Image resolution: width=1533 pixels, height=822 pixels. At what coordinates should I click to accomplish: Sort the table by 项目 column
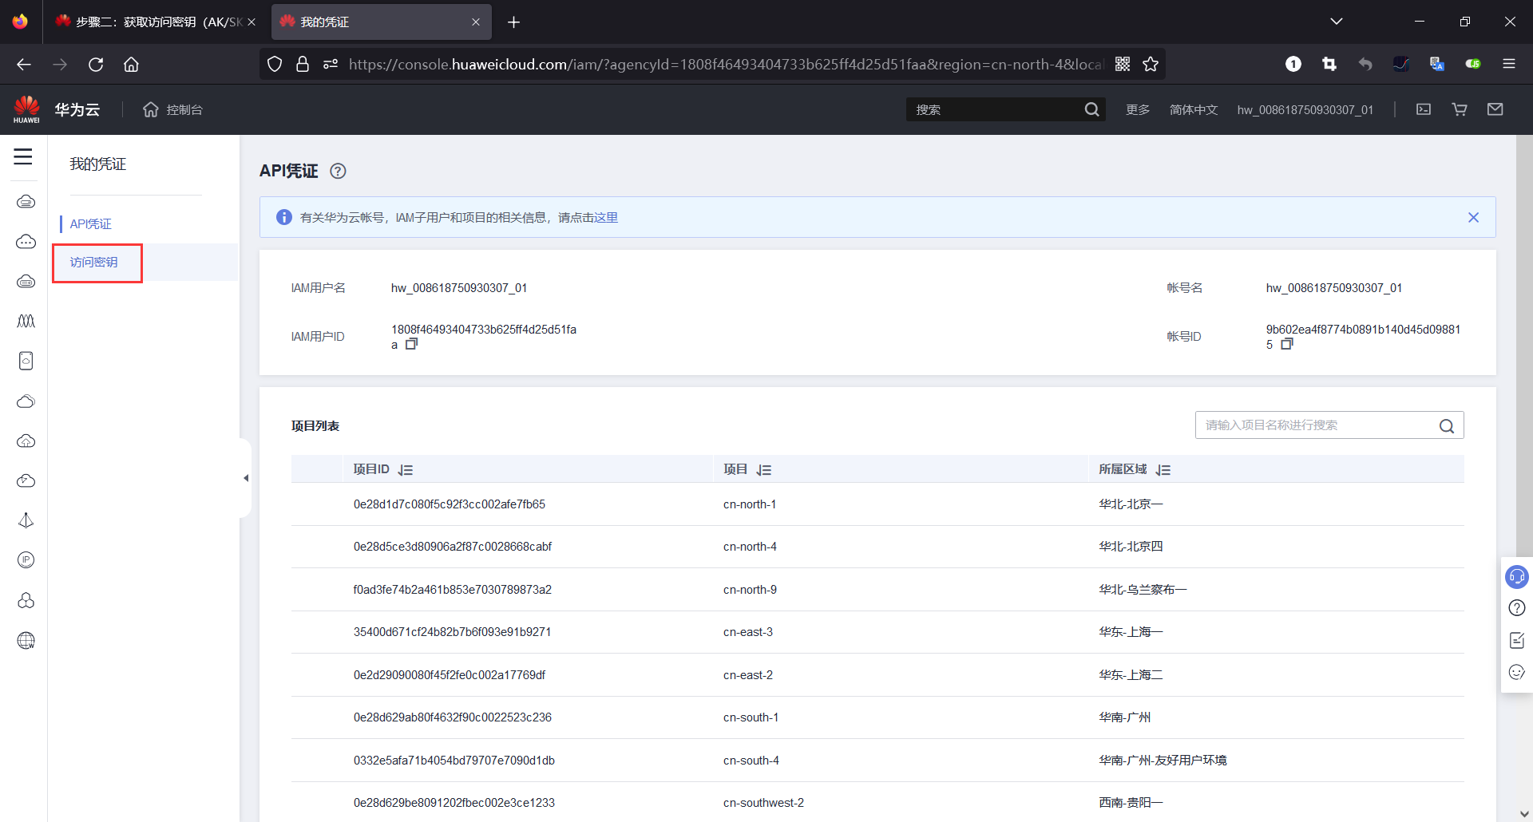point(764,470)
